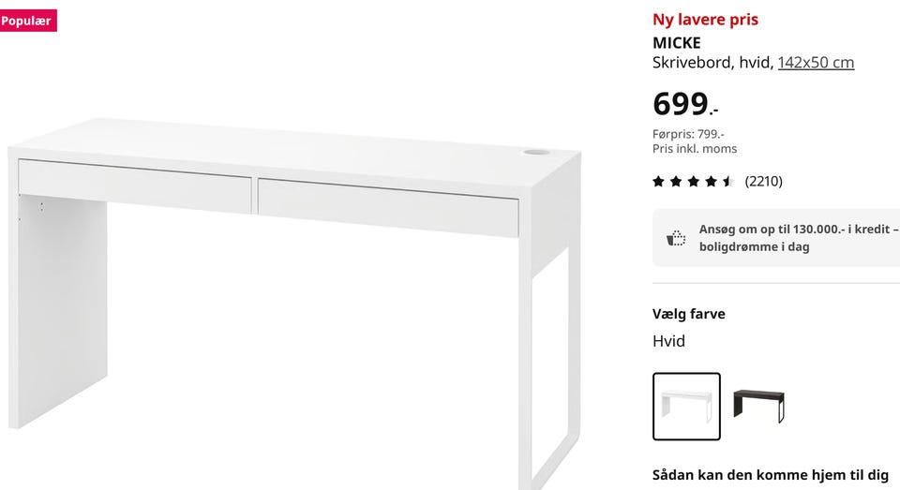Click the half-filled fifth rating star

tap(728, 182)
